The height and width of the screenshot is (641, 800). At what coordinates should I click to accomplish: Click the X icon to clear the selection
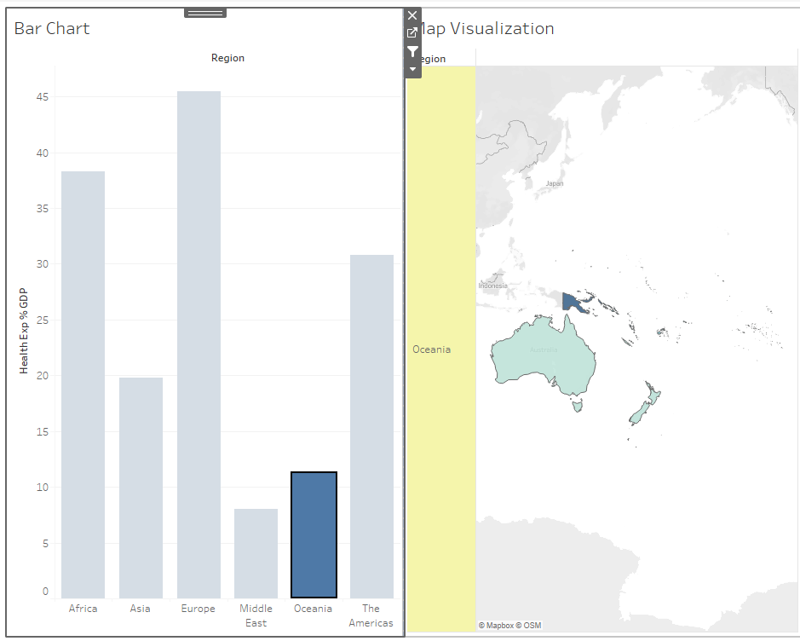(412, 14)
